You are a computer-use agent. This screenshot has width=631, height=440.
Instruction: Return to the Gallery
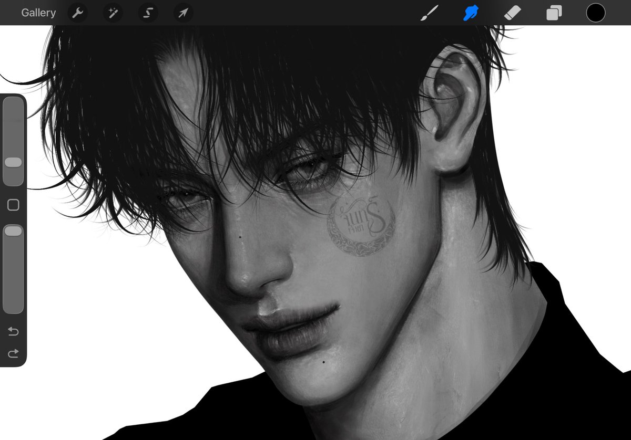[38, 13]
